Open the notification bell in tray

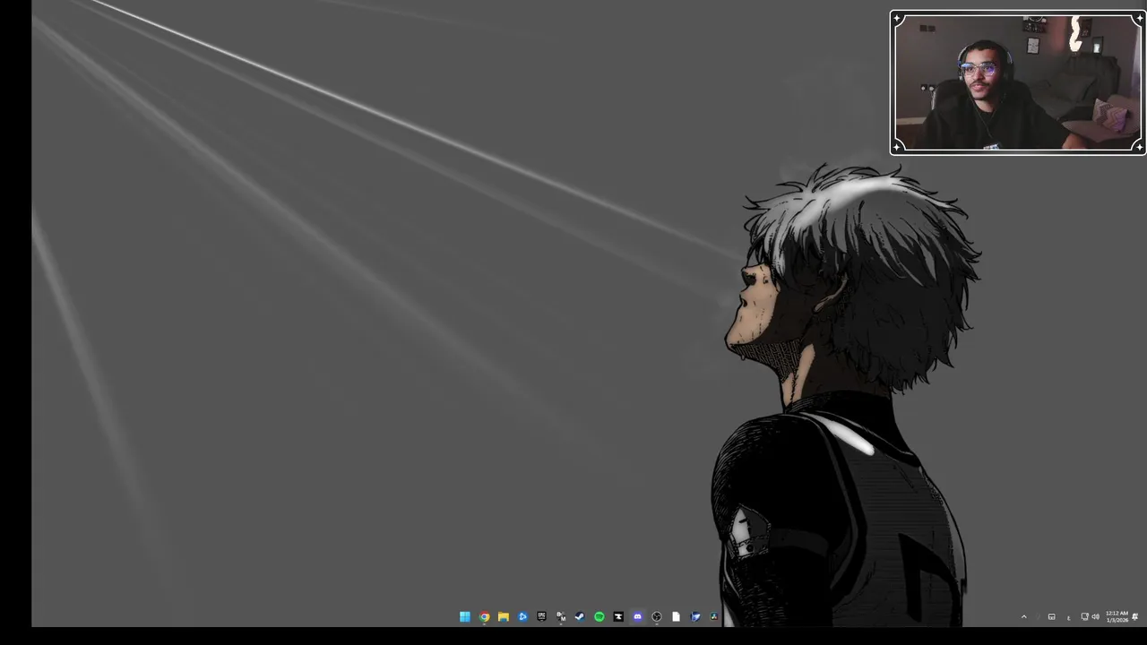point(1135,616)
